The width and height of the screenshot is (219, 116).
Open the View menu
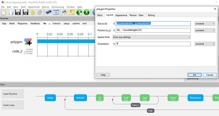16,7
